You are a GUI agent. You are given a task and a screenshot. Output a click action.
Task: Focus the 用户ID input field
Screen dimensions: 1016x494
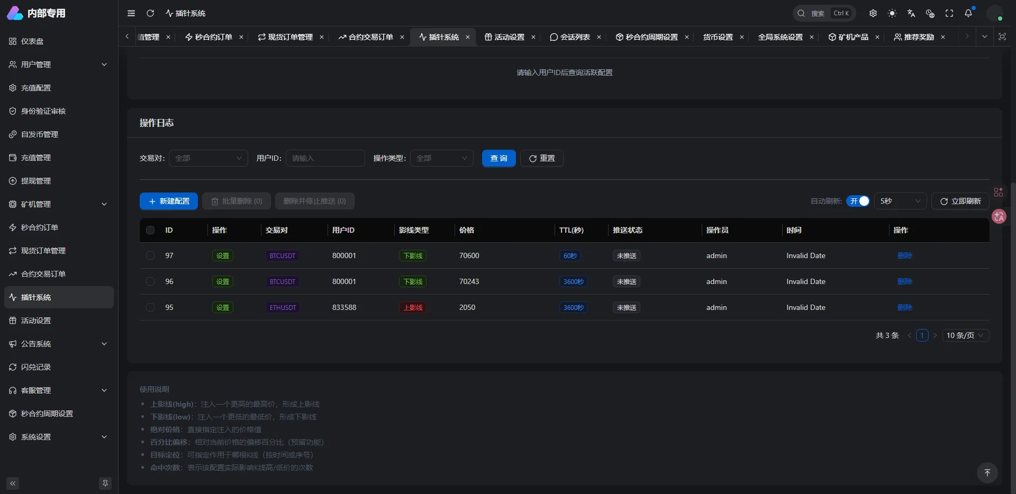click(x=325, y=158)
